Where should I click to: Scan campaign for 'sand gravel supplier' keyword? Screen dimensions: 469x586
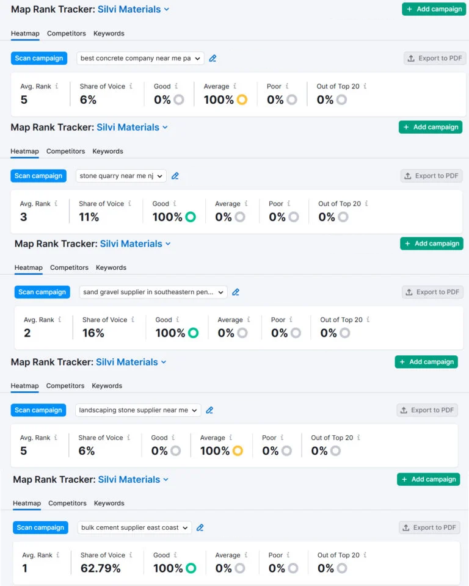42,292
